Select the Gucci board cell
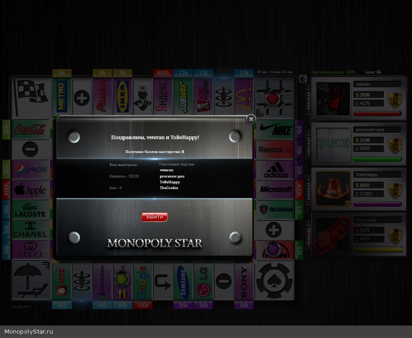The image size is (412, 338). [30, 250]
